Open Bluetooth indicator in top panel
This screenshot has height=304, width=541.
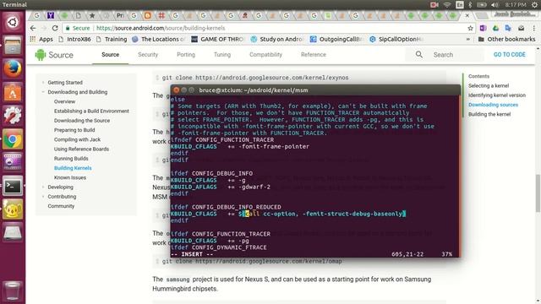click(470, 5)
